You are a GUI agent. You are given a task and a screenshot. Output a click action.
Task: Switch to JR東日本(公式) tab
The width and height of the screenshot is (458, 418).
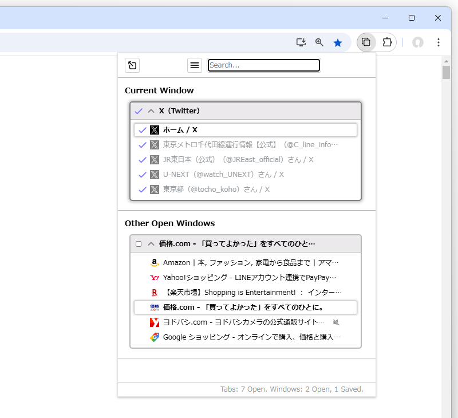click(x=246, y=160)
